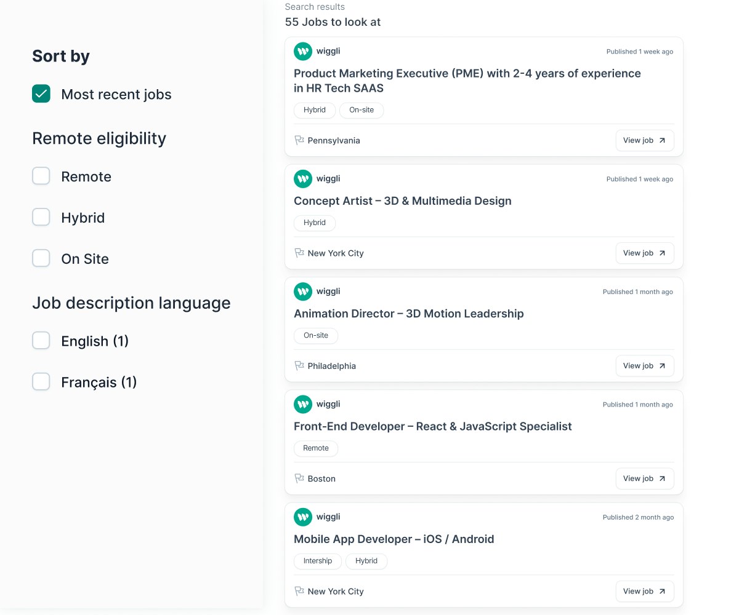Click the location flag icon beside Boston
739x615 pixels.
click(x=299, y=478)
